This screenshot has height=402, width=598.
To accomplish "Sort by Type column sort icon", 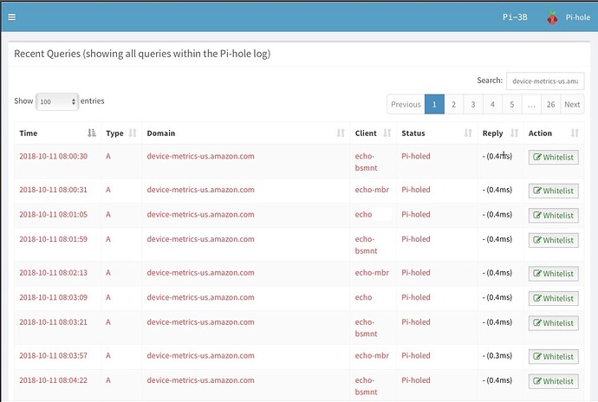I will point(133,133).
